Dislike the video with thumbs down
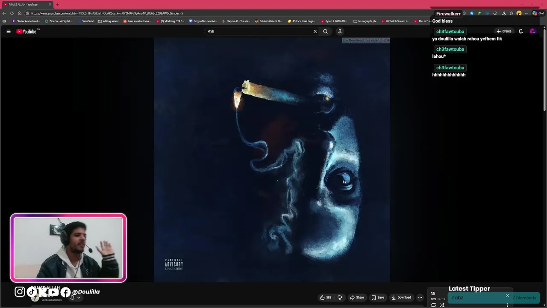The image size is (547, 308). tap(340, 297)
